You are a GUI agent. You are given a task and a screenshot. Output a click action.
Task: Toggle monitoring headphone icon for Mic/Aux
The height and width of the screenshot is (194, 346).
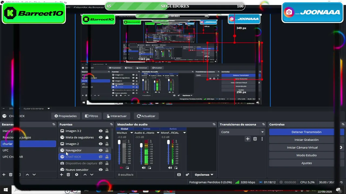[x=127, y=168]
